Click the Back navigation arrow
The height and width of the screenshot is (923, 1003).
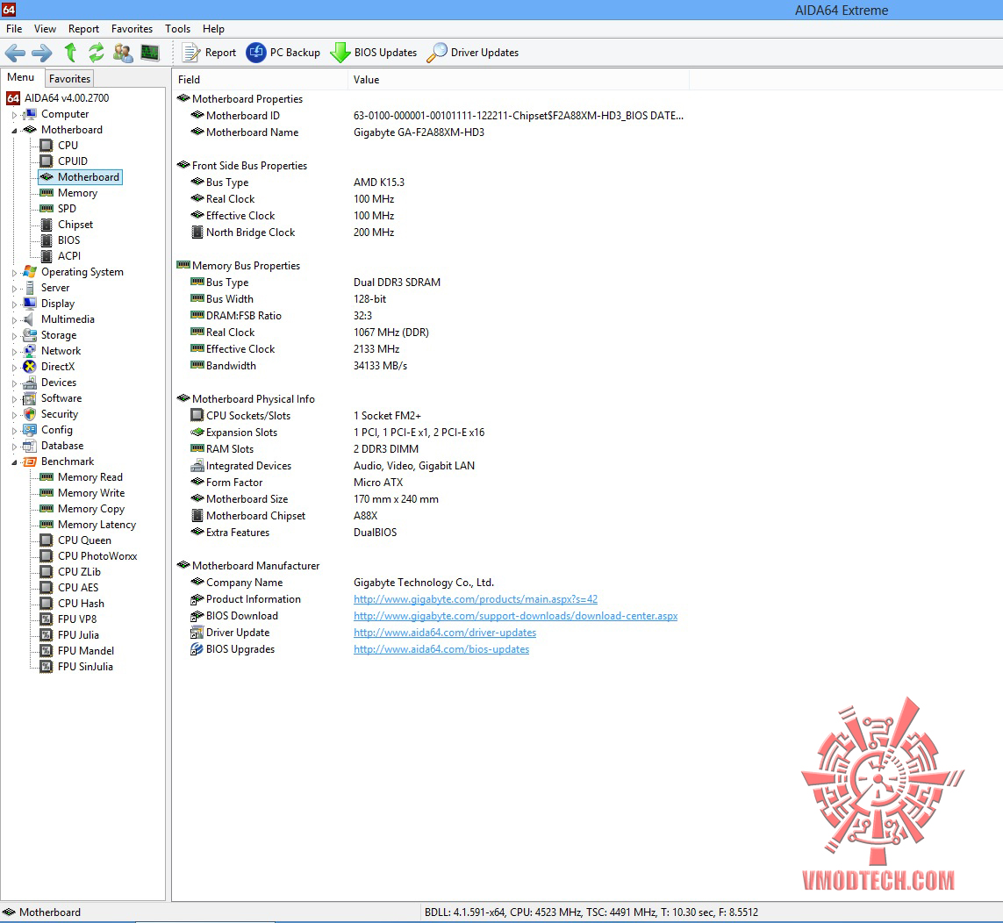pyautogui.click(x=15, y=53)
